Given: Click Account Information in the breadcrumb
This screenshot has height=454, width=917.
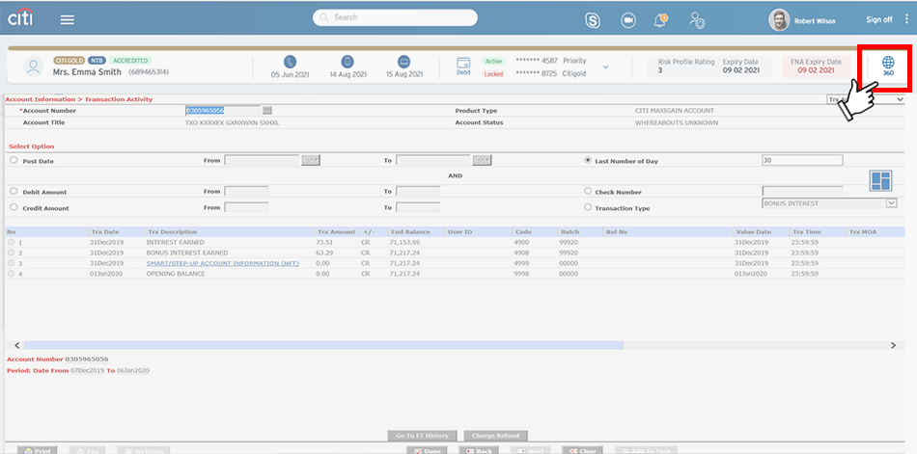Looking at the screenshot, I should point(41,99).
